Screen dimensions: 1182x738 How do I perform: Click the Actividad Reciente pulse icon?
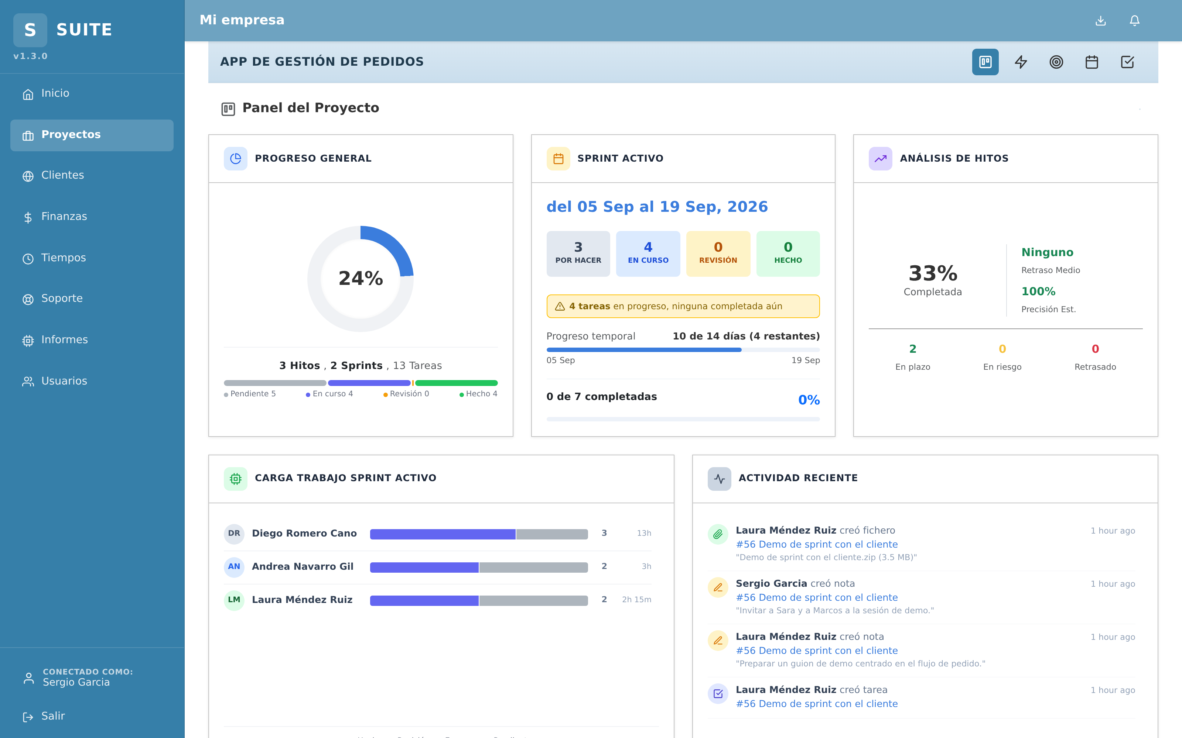pyautogui.click(x=720, y=479)
